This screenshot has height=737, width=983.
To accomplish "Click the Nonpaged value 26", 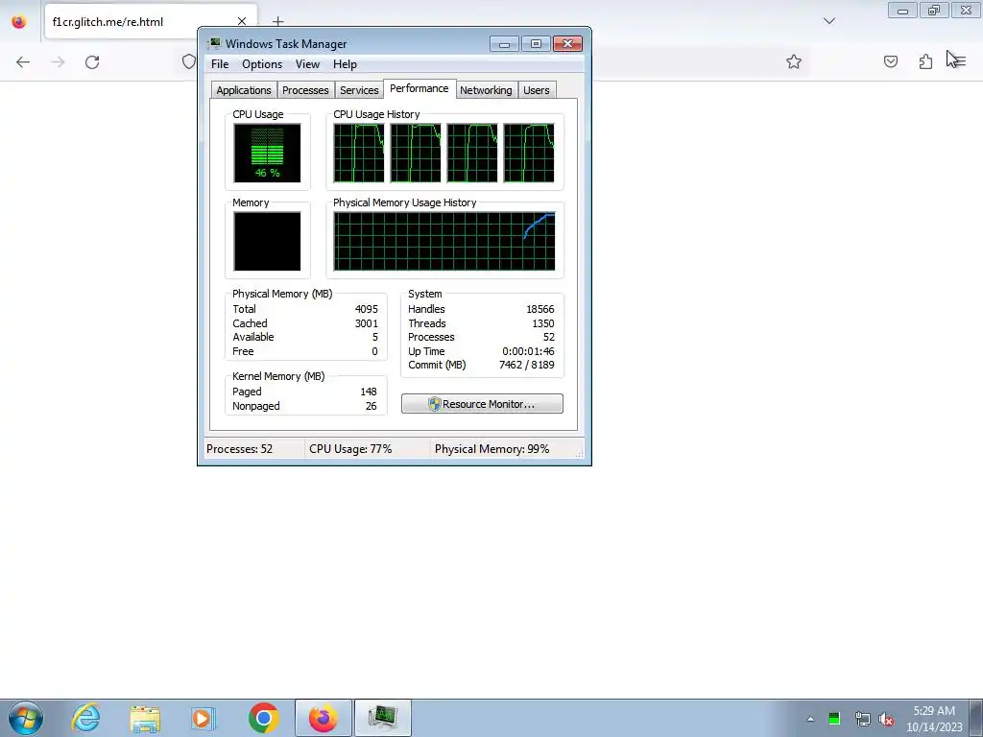I will point(372,406).
